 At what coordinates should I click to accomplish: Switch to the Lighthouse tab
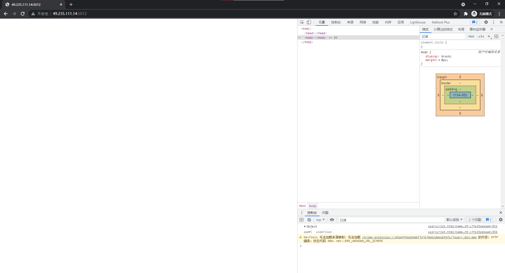click(x=418, y=22)
